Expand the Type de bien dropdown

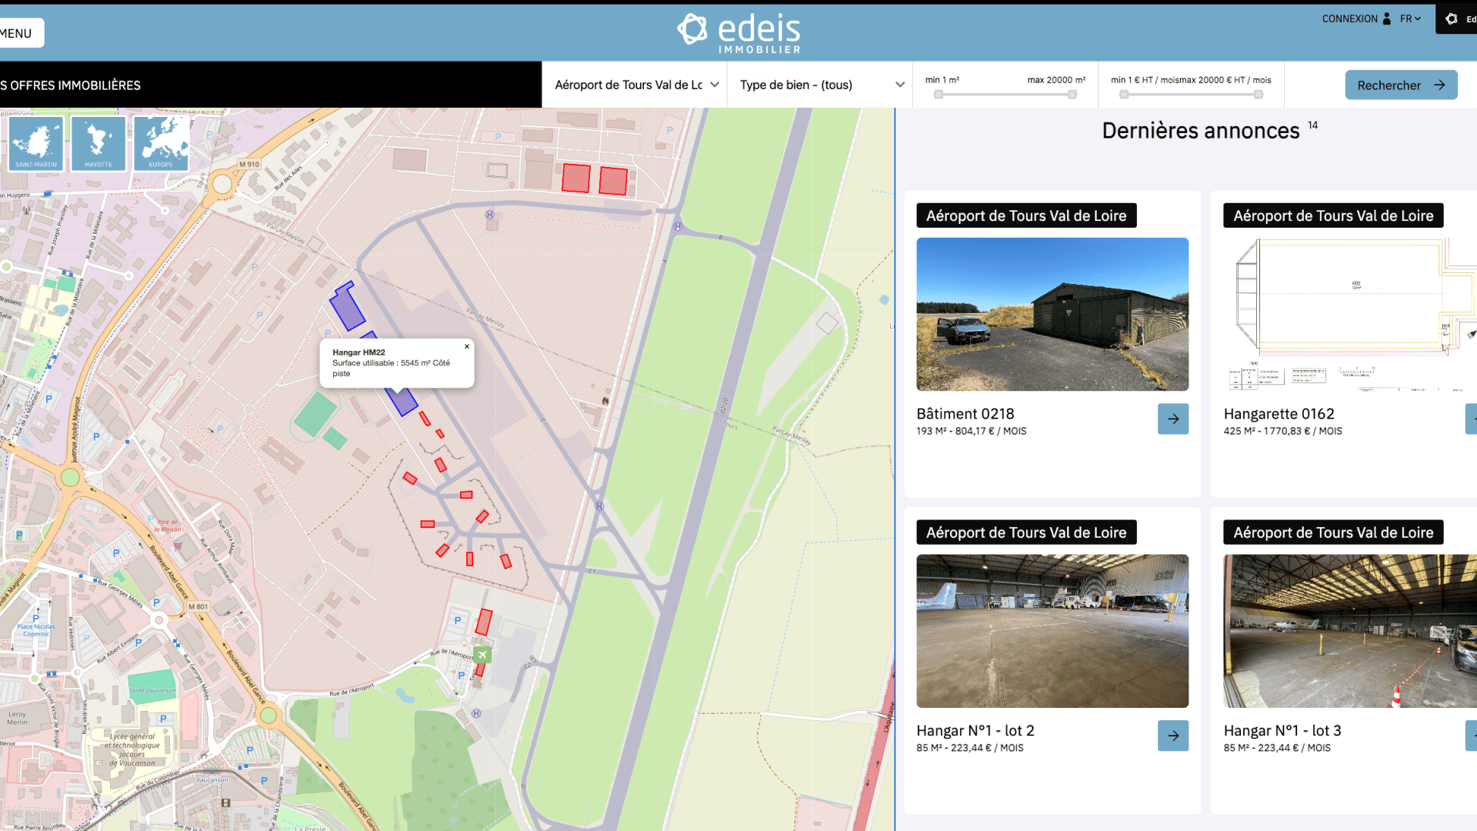tap(821, 85)
